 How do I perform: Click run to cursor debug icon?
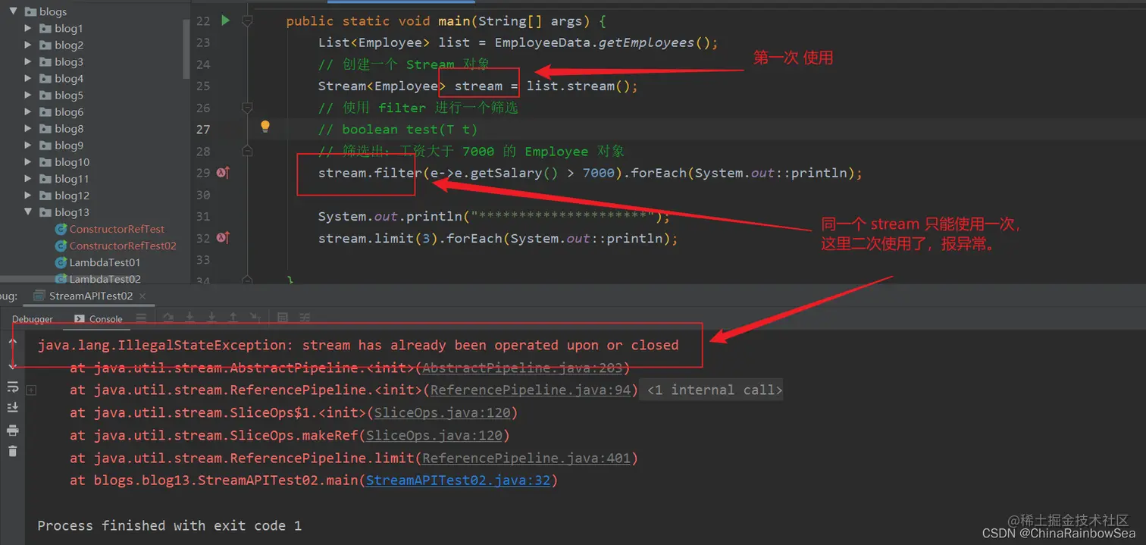pyautogui.click(x=255, y=318)
